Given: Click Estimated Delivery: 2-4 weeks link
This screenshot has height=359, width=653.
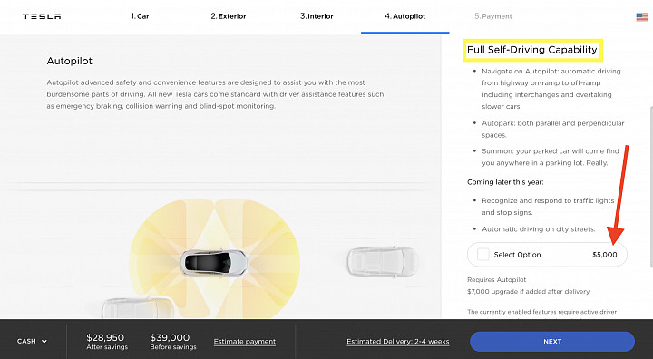Looking at the screenshot, I should 398,342.
